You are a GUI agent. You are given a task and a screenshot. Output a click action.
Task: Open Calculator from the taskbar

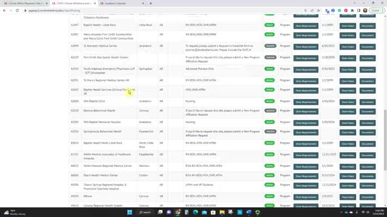click(187, 212)
